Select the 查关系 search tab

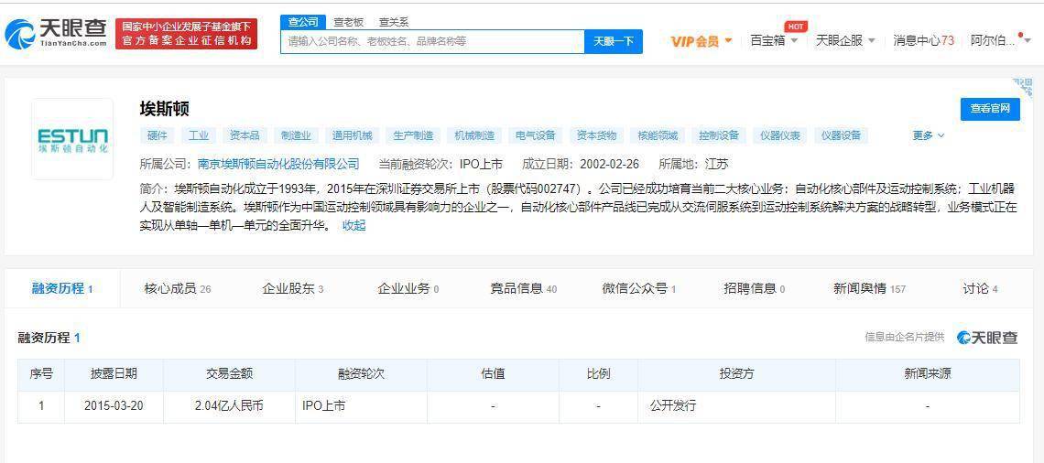(394, 22)
